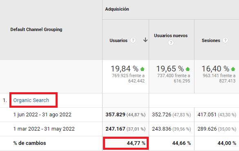Image resolution: width=239 pixels, height=151 pixels.
Task: Open help icon next to Sesiones
Action: coord(225,40)
